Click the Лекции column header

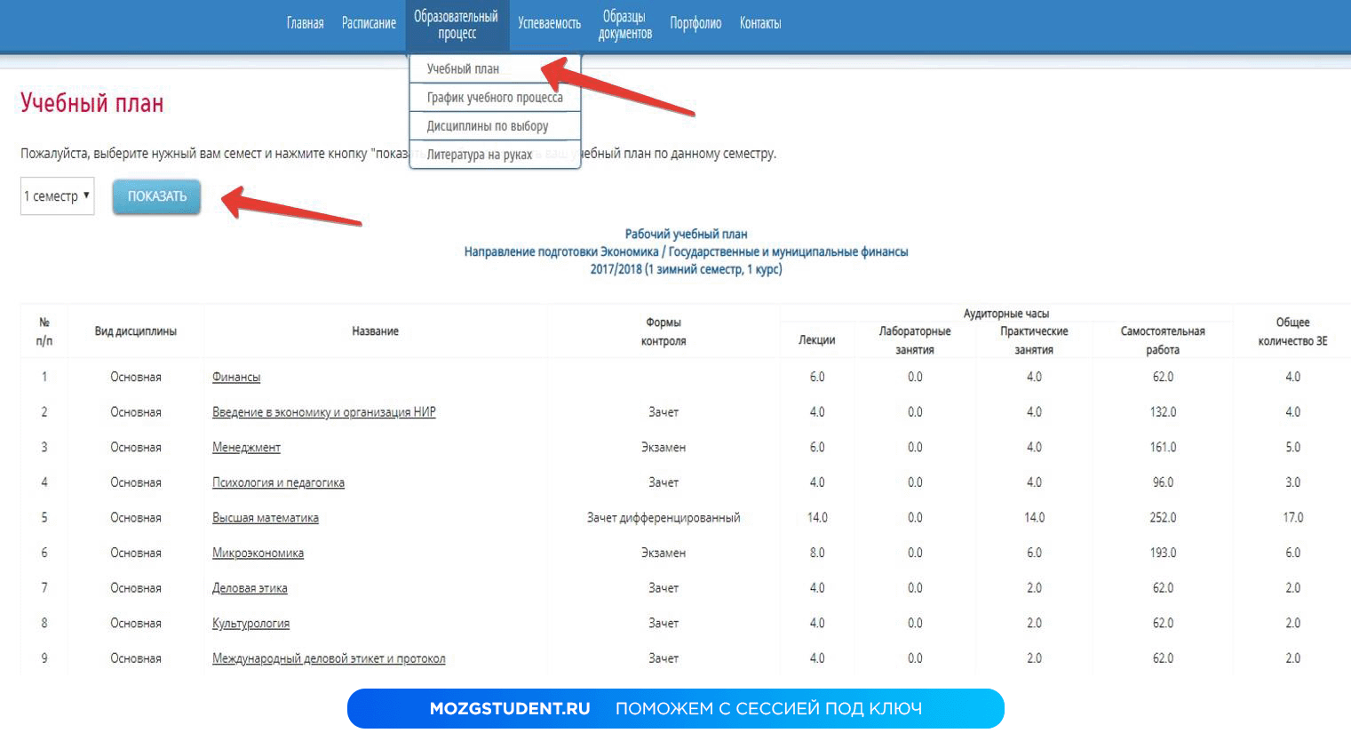pyautogui.click(x=817, y=340)
